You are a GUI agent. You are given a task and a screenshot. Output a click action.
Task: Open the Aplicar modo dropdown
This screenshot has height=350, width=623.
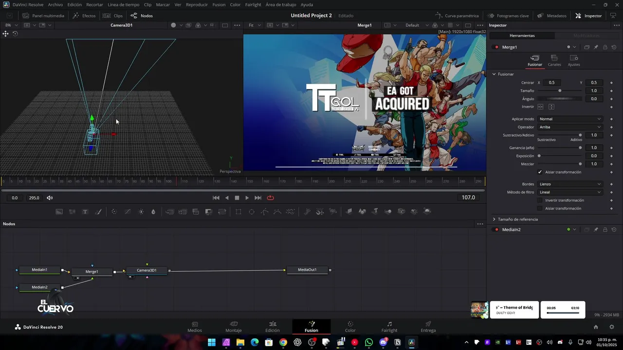pyautogui.click(x=570, y=119)
